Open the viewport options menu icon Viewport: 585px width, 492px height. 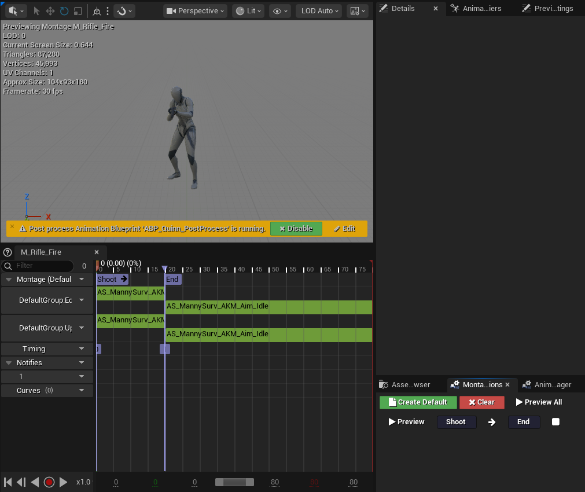click(x=16, y=11)
